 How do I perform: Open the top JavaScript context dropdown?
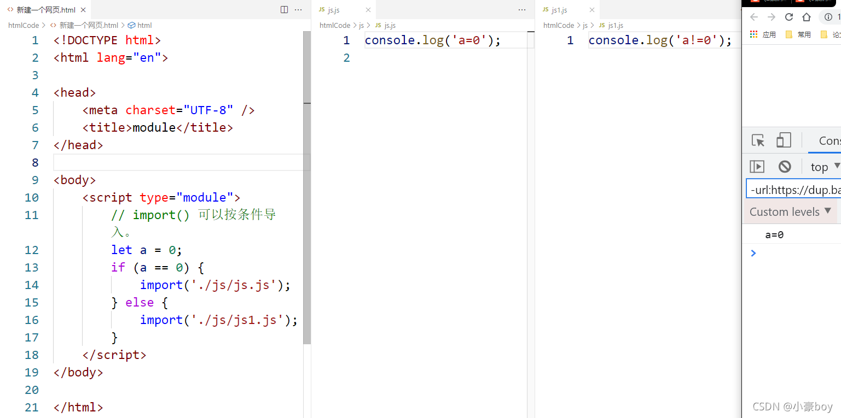click(825, 167)
